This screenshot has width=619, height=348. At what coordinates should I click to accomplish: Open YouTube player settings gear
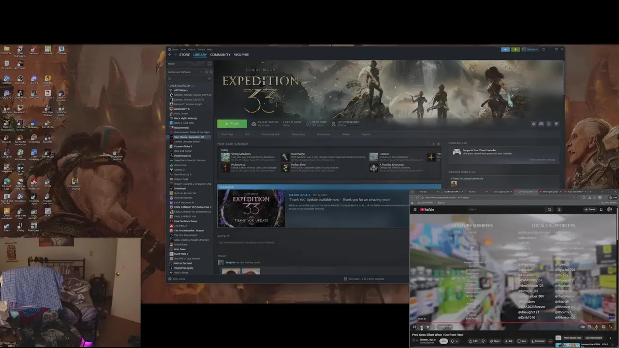click(x=596, y=327)
